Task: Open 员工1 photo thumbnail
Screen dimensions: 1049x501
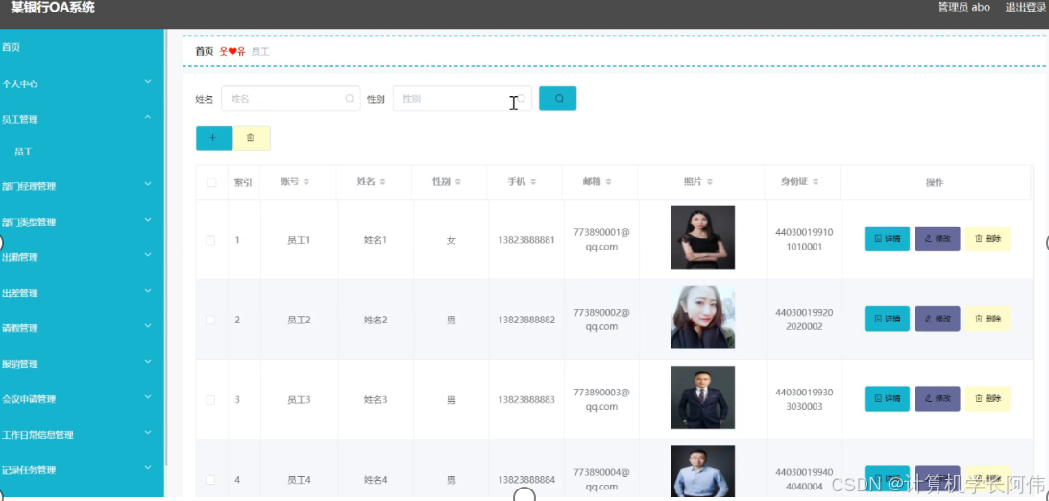Action: (x=702, y=237)
